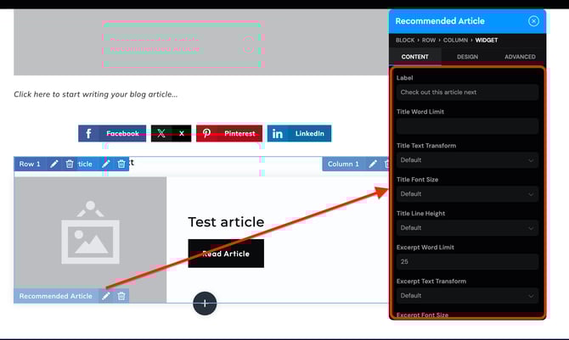This screenshot has width=569, height=340.
Task: Click the Read Article button
Action: point(225,254)
